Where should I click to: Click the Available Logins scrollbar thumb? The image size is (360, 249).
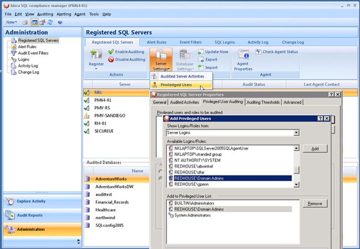click(x=297, y=170)
